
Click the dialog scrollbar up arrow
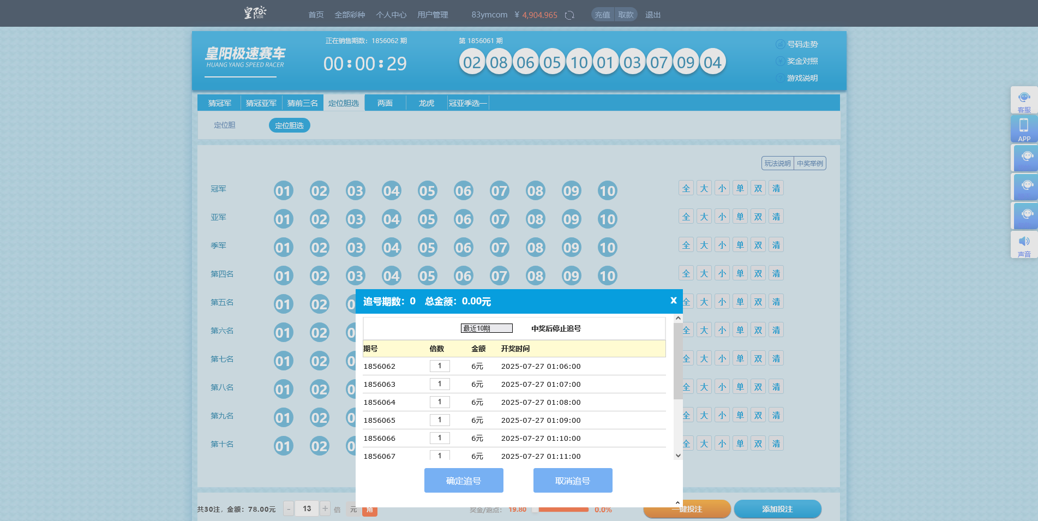[x=678, y=318]
